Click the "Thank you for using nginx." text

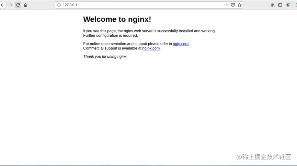point(105,57)
